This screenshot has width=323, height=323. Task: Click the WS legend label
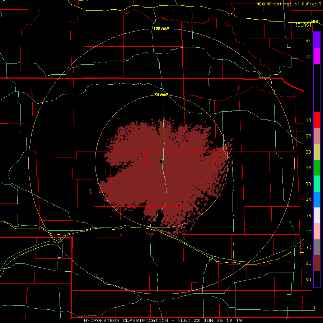pyautogui.click(x=308, y=200)
